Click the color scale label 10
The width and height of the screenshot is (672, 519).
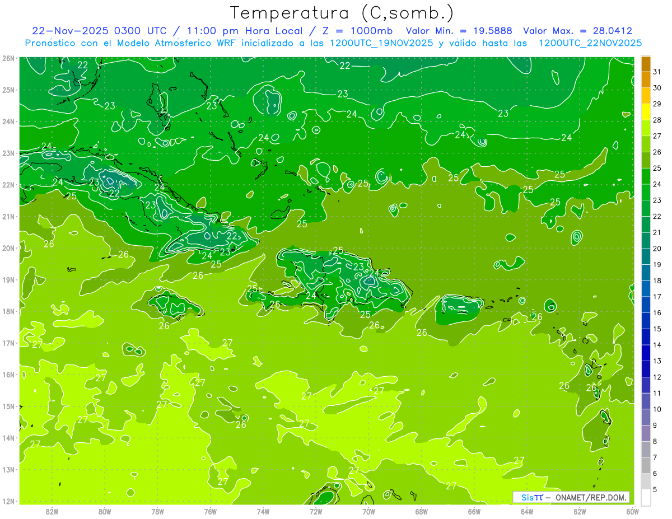pyautogui.click(x=657, y=409)
